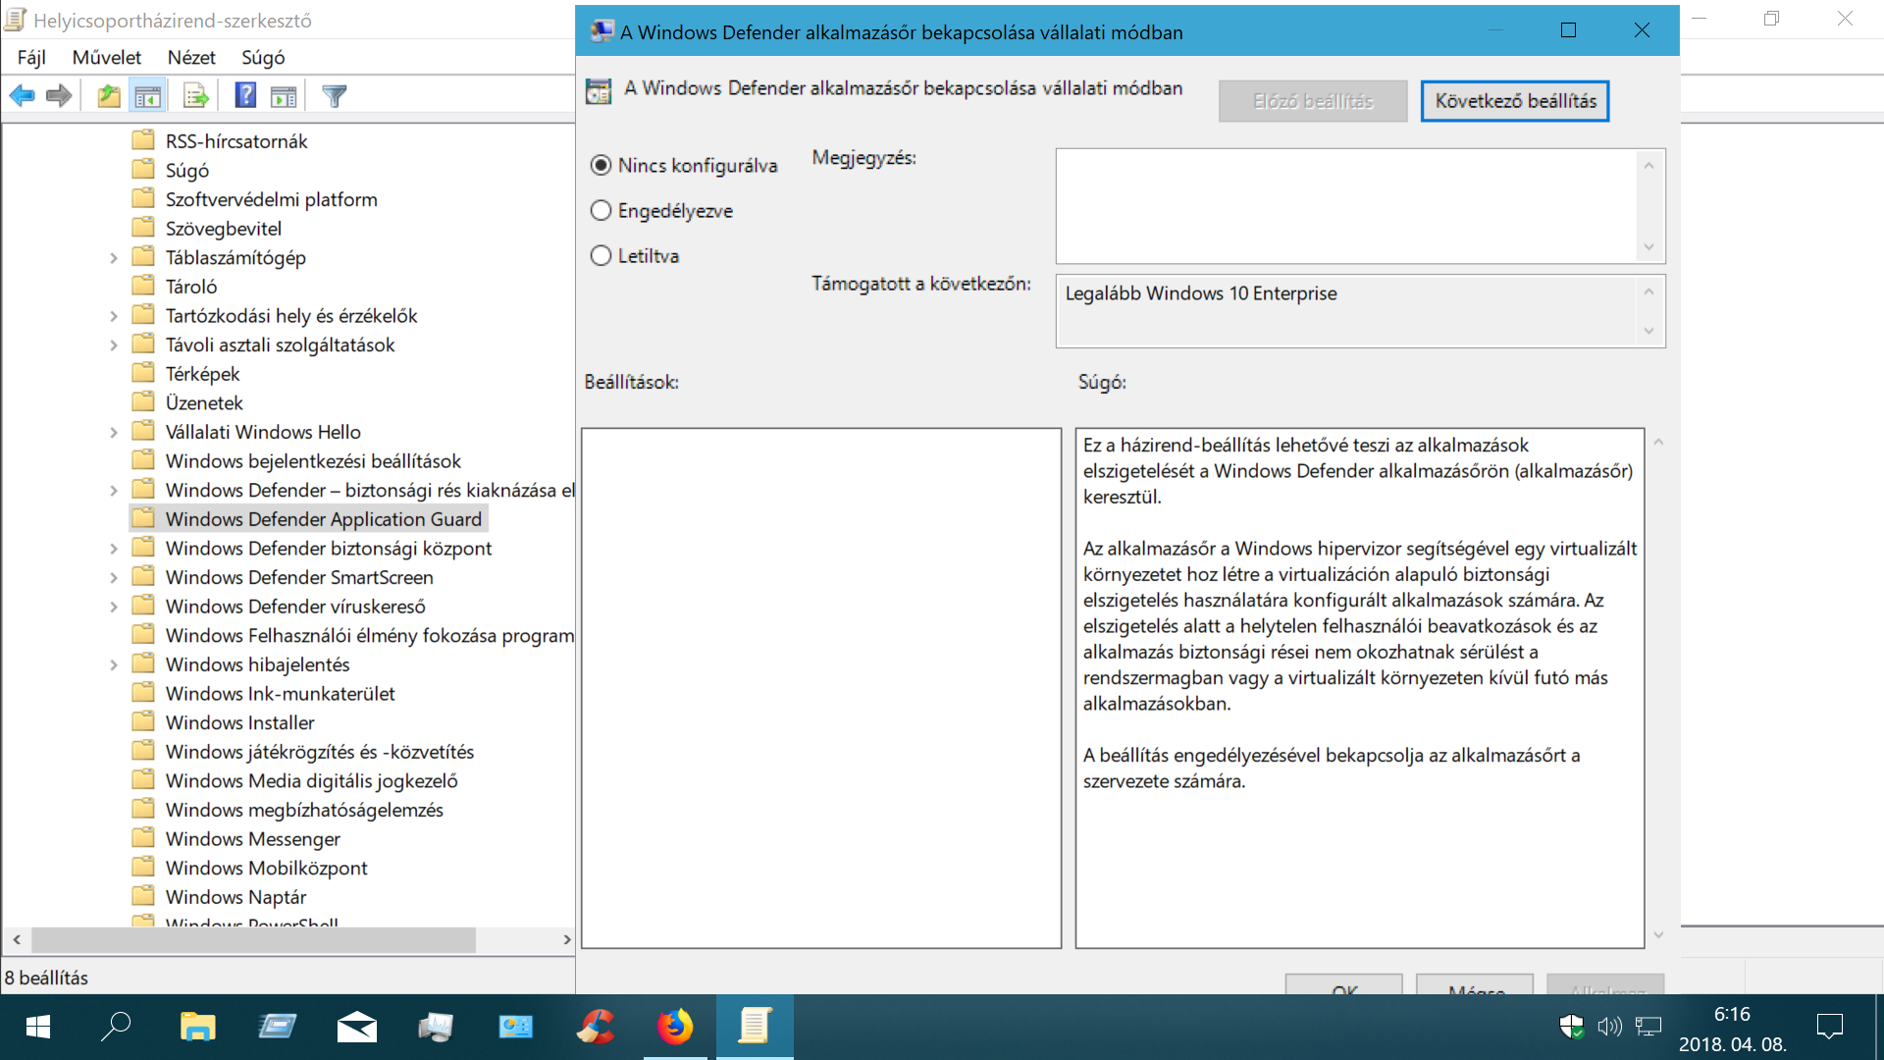Click the Export list toolbar icon
1884x1060 pixels.
pyautogui.click(x=196, y=96)
